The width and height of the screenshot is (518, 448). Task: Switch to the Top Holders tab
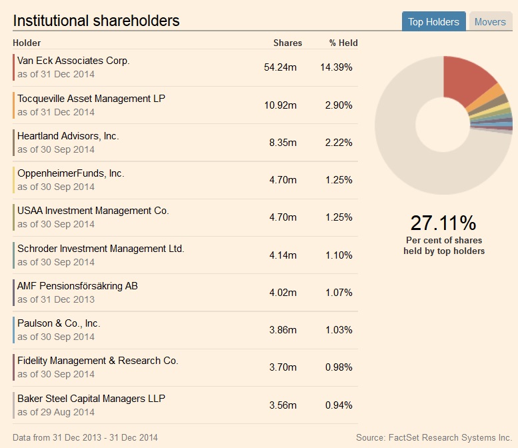433,22
